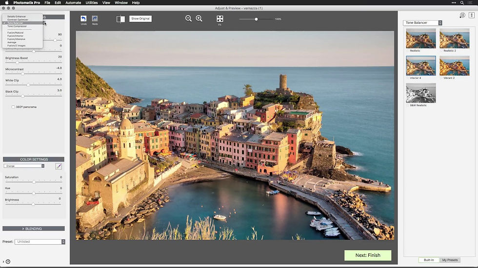Choose Contrast Optimizer from the method list
The height and width of the screenshot is (268, 478).
(18, 20)
